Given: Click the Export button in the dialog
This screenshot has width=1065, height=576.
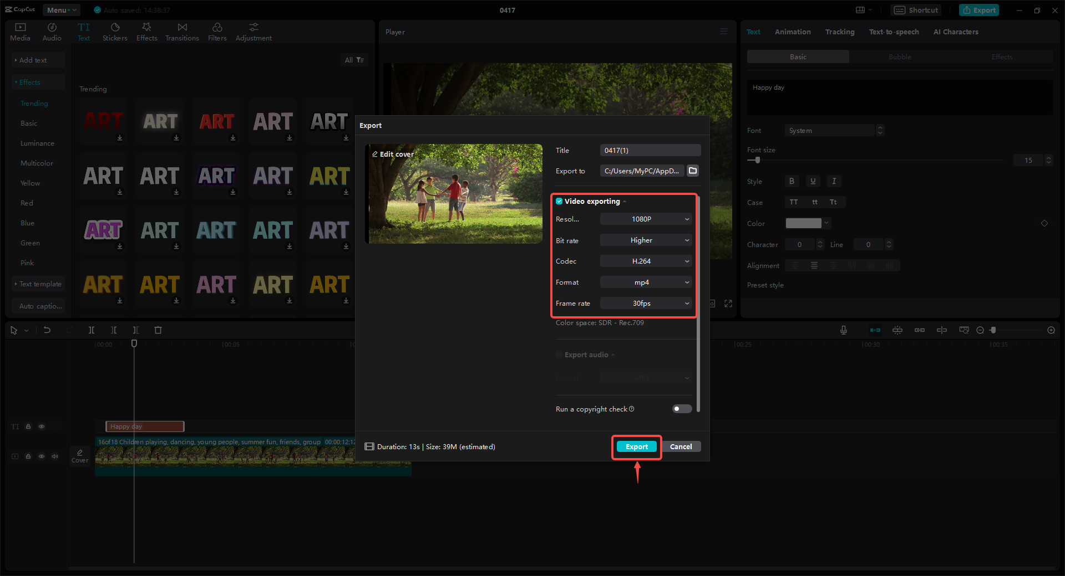Looking at the screenshot, I should tap(636, 446).
